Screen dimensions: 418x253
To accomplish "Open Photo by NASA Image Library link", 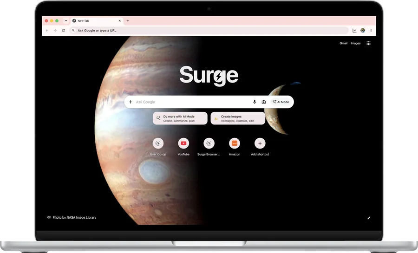I will [74, 218].
